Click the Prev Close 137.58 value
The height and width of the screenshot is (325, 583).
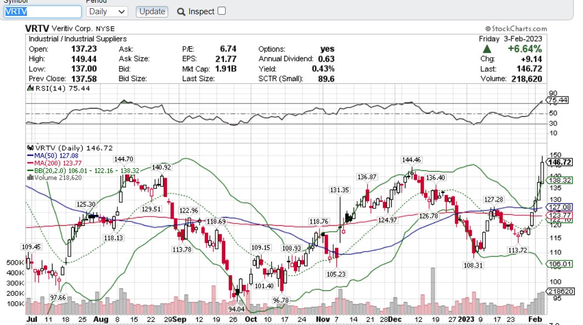tap(84, 79)
